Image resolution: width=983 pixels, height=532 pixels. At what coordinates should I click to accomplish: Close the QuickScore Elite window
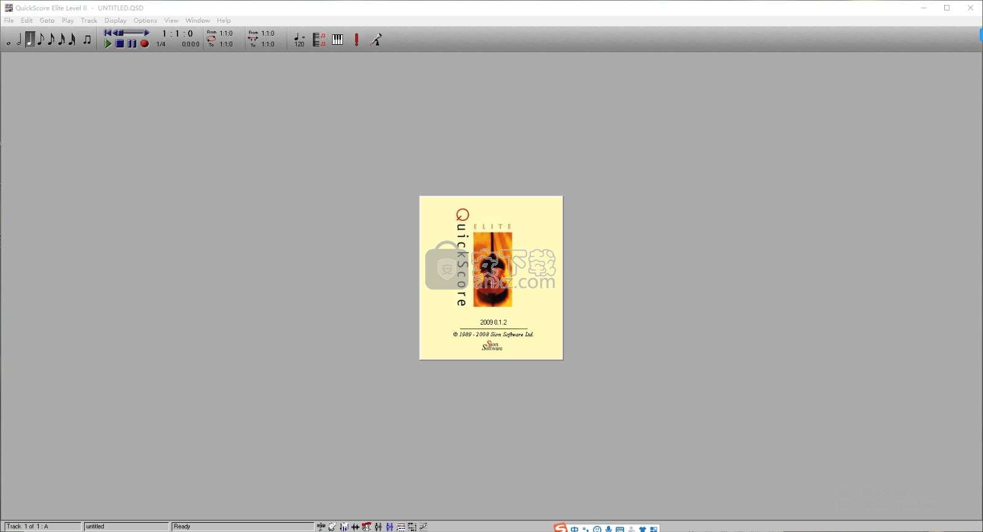pos(971,8)
